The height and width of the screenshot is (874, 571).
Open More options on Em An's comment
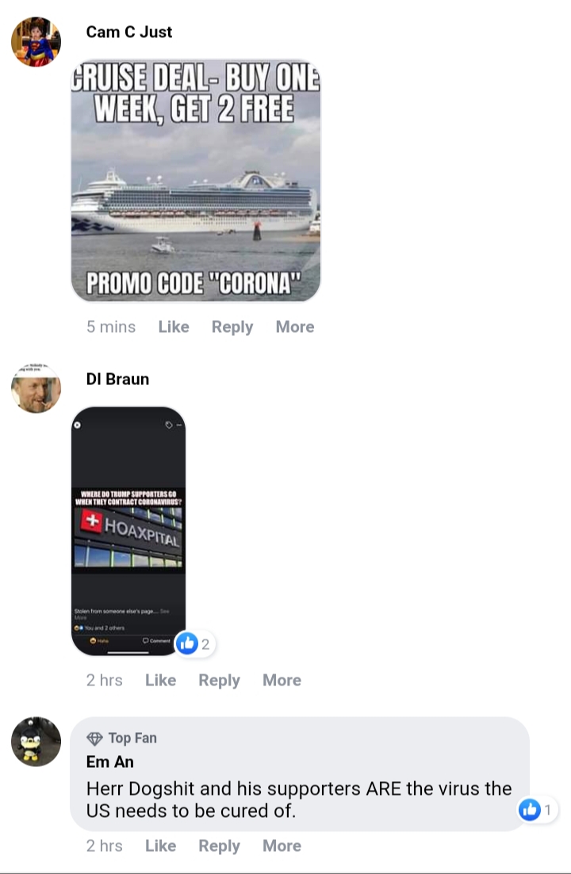click(282, 845)
